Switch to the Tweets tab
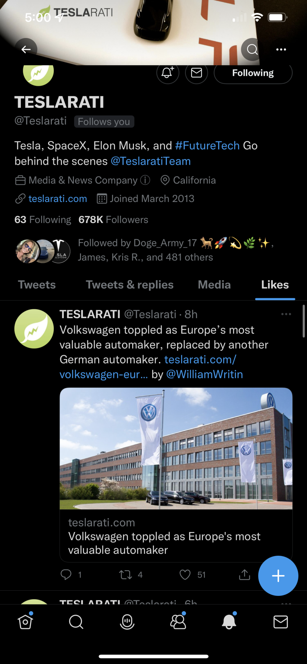307x664 pixels. (x=37, y=285)
